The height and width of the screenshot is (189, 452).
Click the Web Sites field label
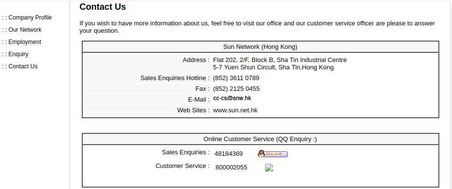[x=193, y=110]
